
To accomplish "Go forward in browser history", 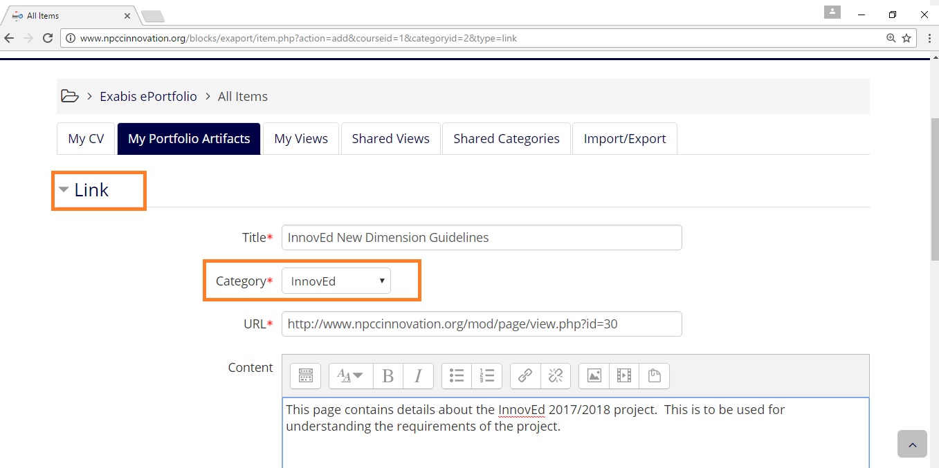I will (x=28, y=38).
